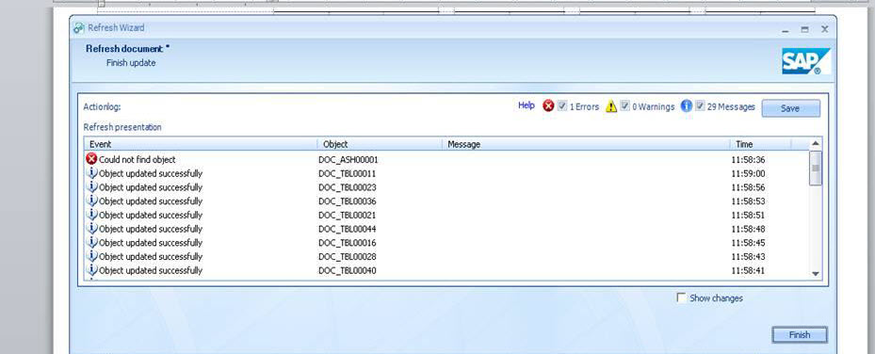Enable the Show changes checkbox
Screen dimensions: 875x354
(681, 298)
